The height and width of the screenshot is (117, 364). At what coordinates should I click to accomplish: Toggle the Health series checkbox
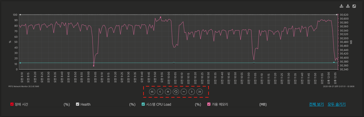click(x=78, y=104)
